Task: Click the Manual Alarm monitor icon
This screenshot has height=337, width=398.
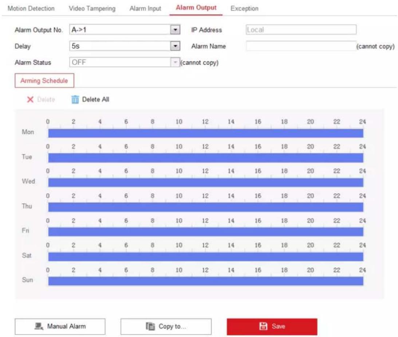Action: tap(39, 326)
